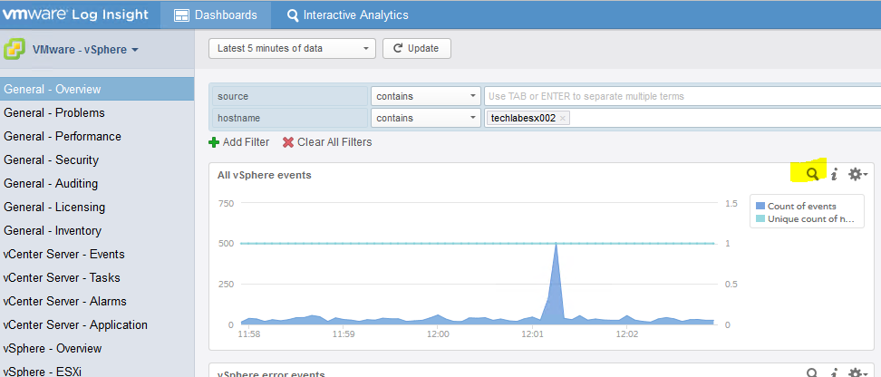Select General - Security dashboard
Screen dimensions: 881x377
[97, 160]
